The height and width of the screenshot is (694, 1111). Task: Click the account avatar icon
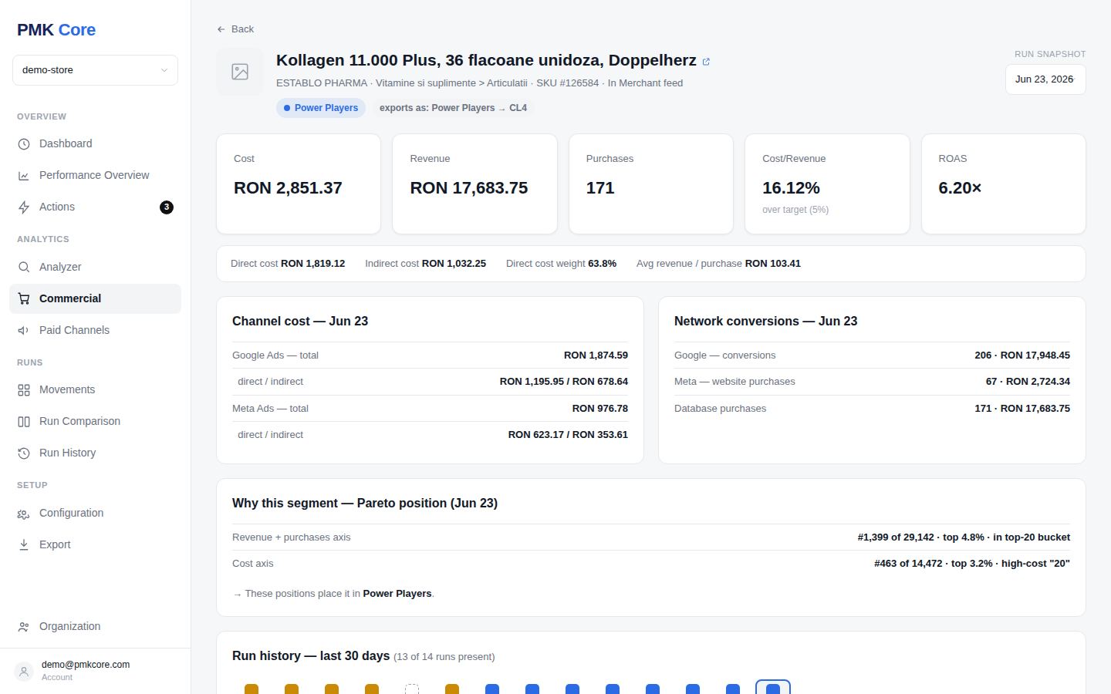pyautogui.click(x=24, y=672)
